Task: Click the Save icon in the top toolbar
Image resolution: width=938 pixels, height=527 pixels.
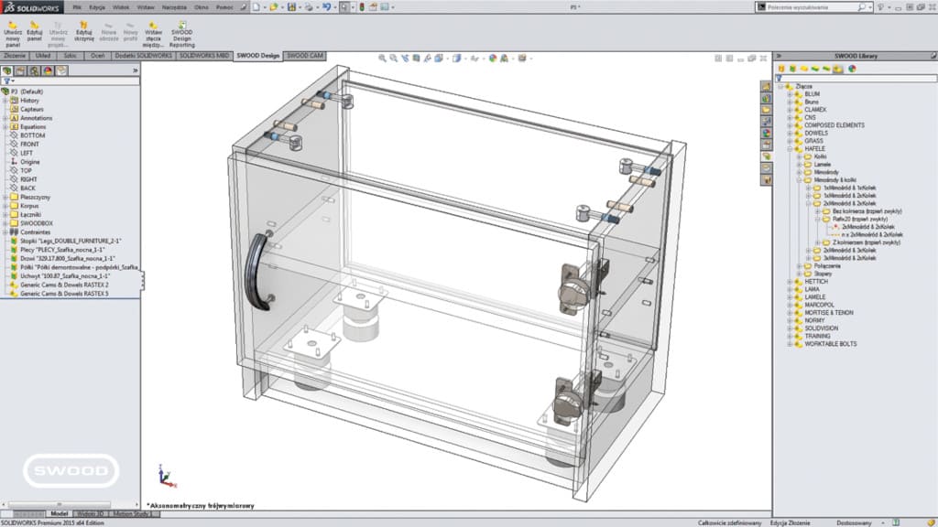Action: (292, 5)
